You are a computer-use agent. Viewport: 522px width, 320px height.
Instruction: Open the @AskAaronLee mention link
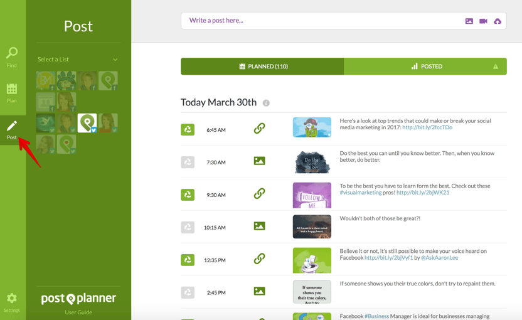439,258
